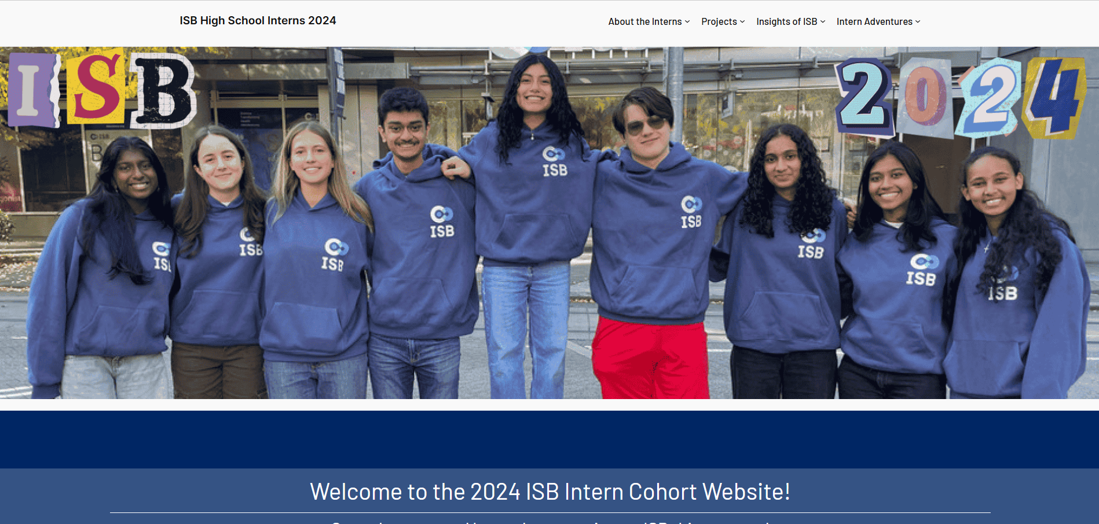Expand the Insights of ISB chevron arrow

[823, 22]
